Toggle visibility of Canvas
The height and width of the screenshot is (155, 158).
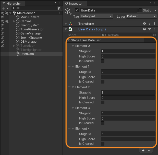[x=3, y=21]
